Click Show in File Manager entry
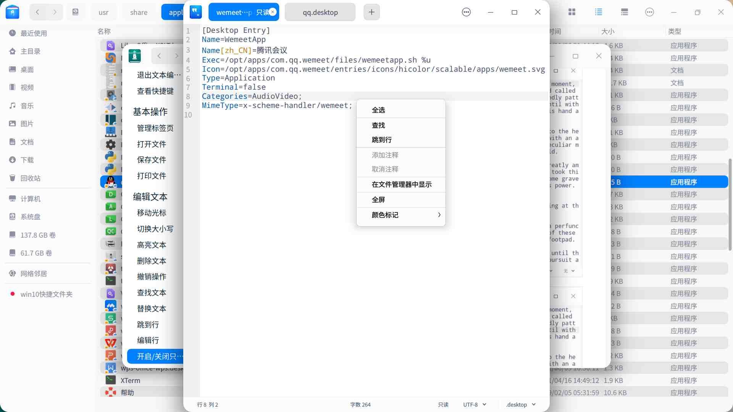Viewport: 733px width, 412px height. tap(402, 185)
